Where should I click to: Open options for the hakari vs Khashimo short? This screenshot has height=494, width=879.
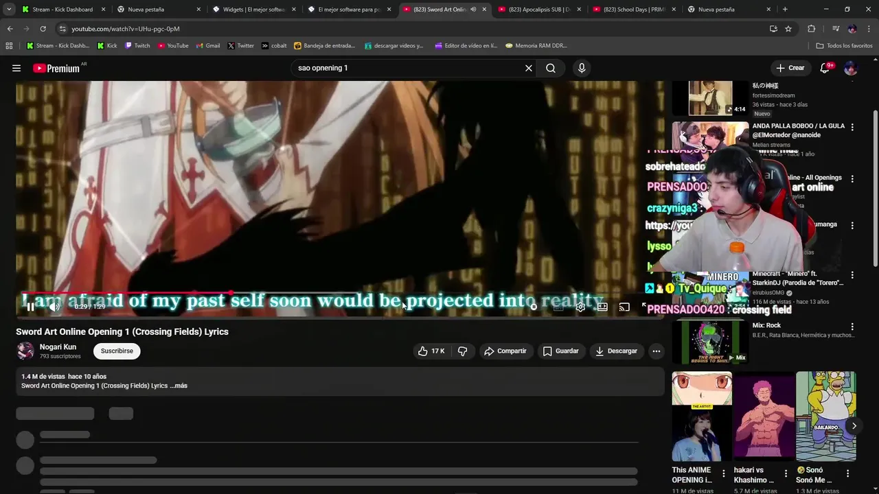point(786,473)
